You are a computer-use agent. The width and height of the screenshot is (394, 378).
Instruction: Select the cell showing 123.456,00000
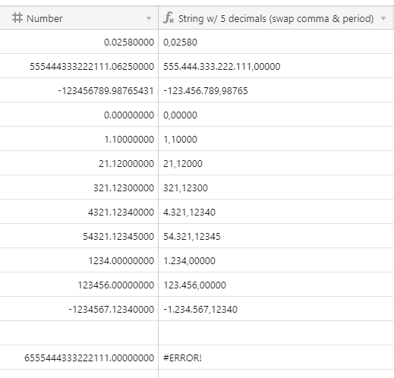coord(276,285)
